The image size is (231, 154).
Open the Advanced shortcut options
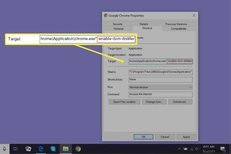pos(180,102)
